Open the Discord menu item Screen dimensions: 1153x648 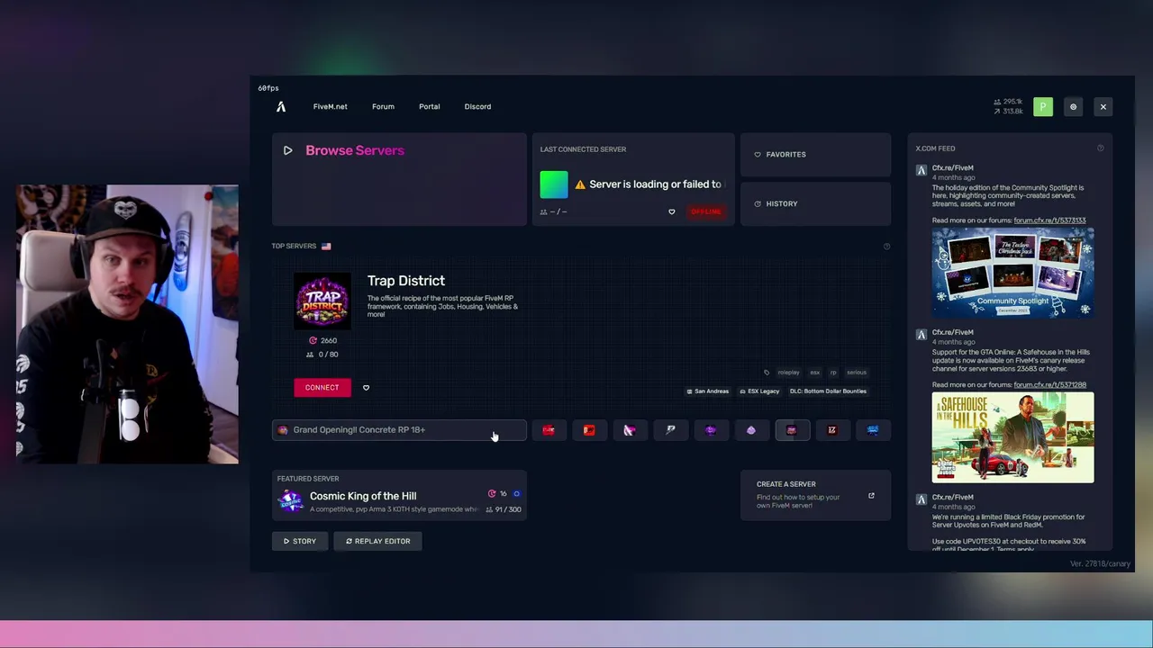point(477,107)
